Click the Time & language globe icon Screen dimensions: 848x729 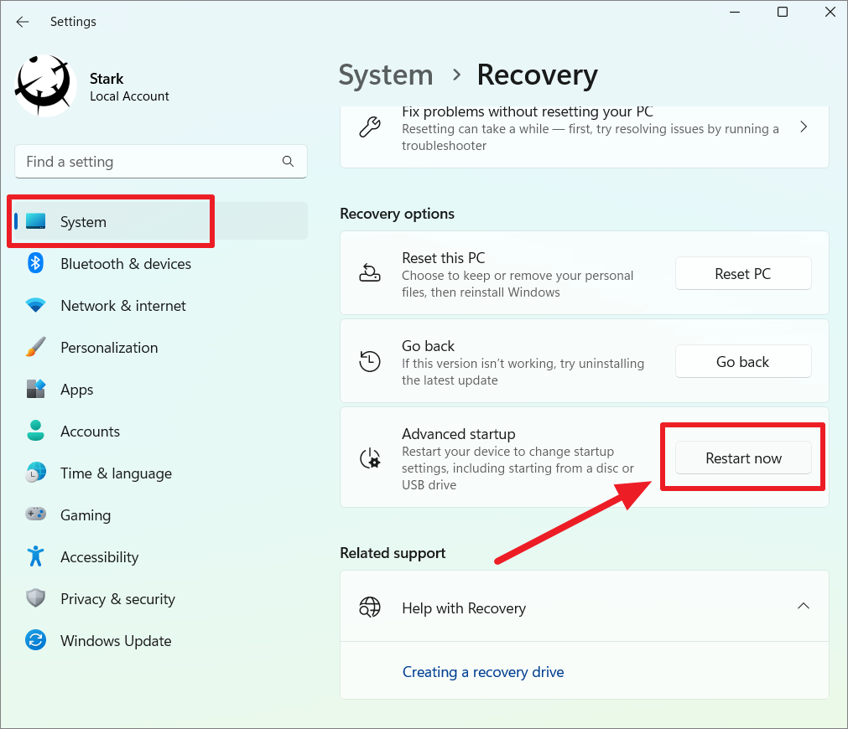tap(35, 473)
